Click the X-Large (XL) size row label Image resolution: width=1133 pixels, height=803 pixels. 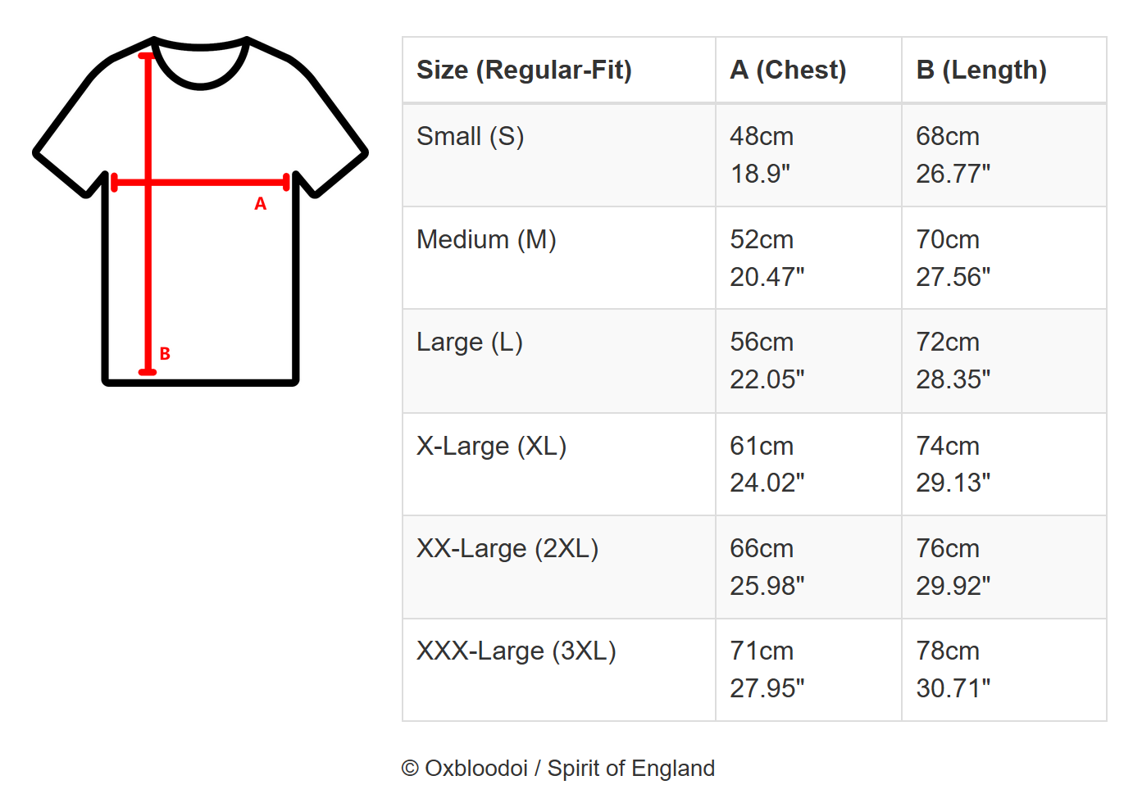tap(491, 446)
